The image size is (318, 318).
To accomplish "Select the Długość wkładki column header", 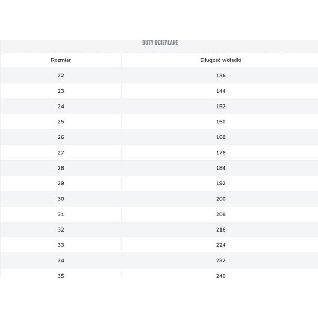I will [220, 60].
